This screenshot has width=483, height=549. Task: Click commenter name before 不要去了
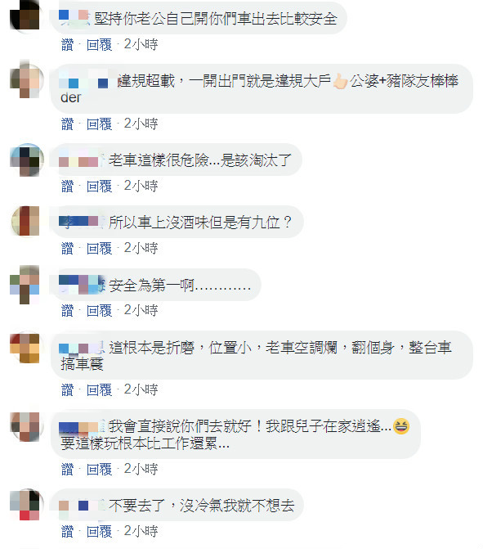pyautogui.click(x=82, y=506)
